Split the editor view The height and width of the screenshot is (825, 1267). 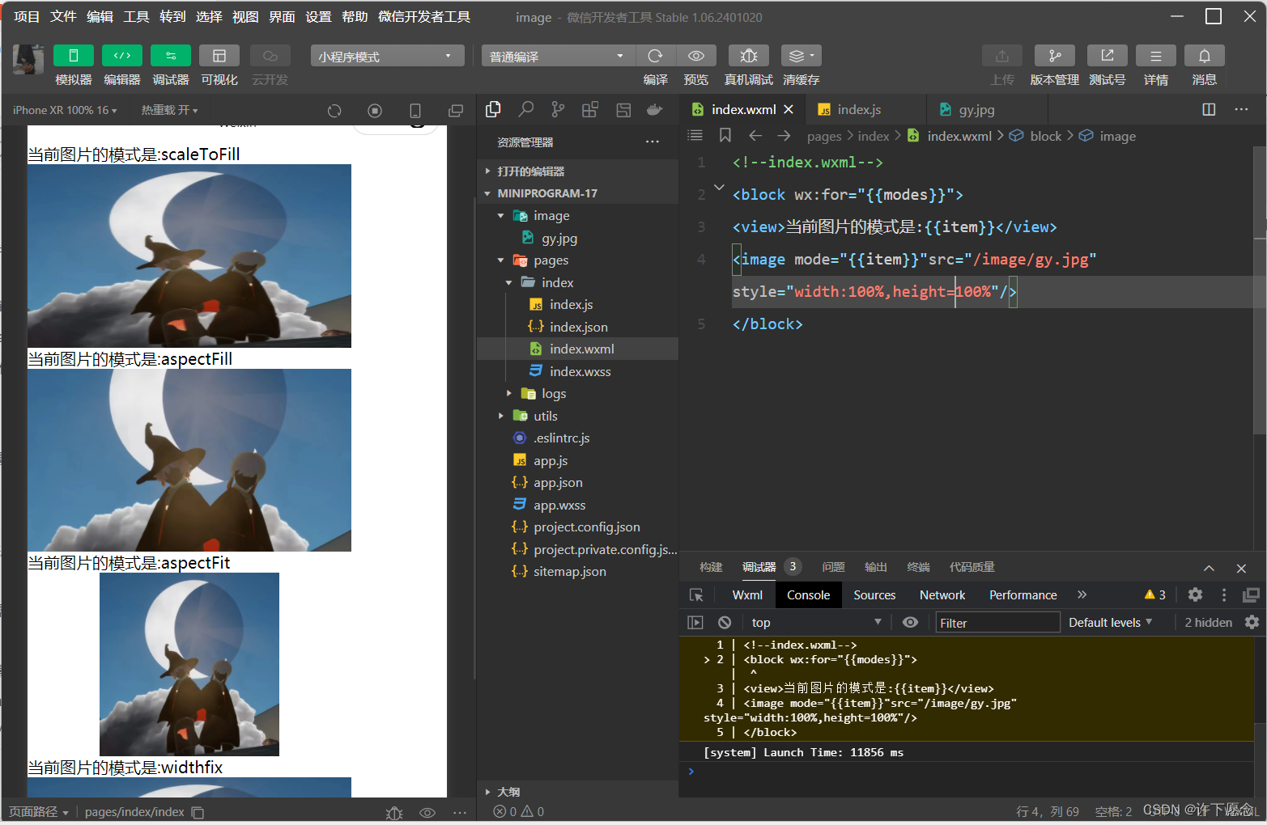pos(1209,109)
